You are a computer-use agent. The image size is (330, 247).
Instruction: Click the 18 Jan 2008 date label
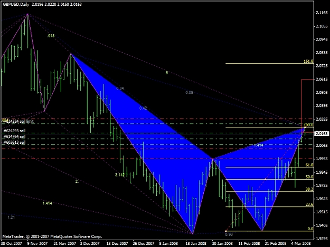pos(196,243)
